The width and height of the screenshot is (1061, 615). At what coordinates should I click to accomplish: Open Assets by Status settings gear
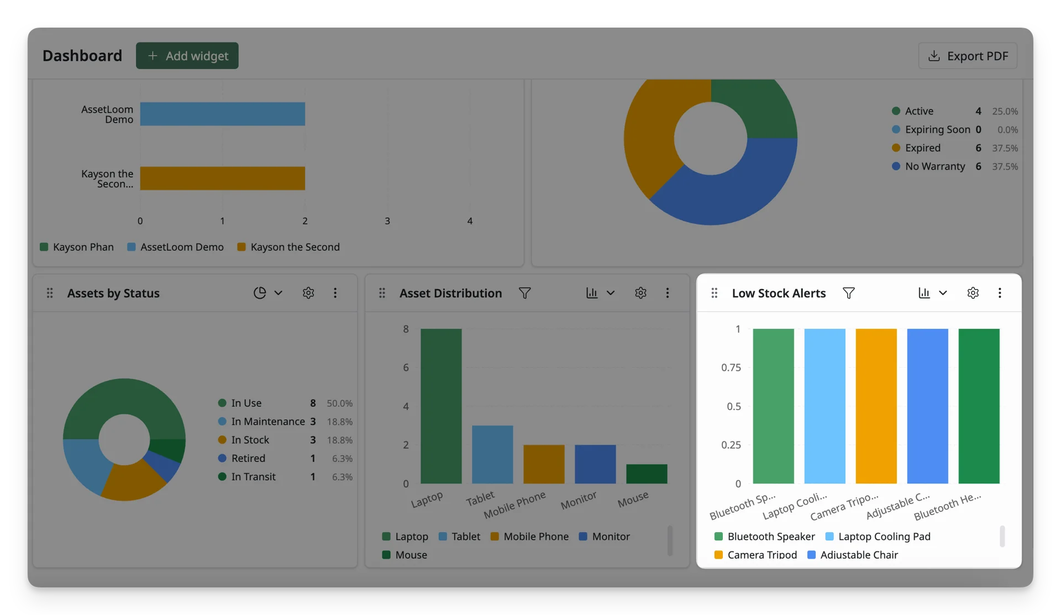(x=308, y=293)
